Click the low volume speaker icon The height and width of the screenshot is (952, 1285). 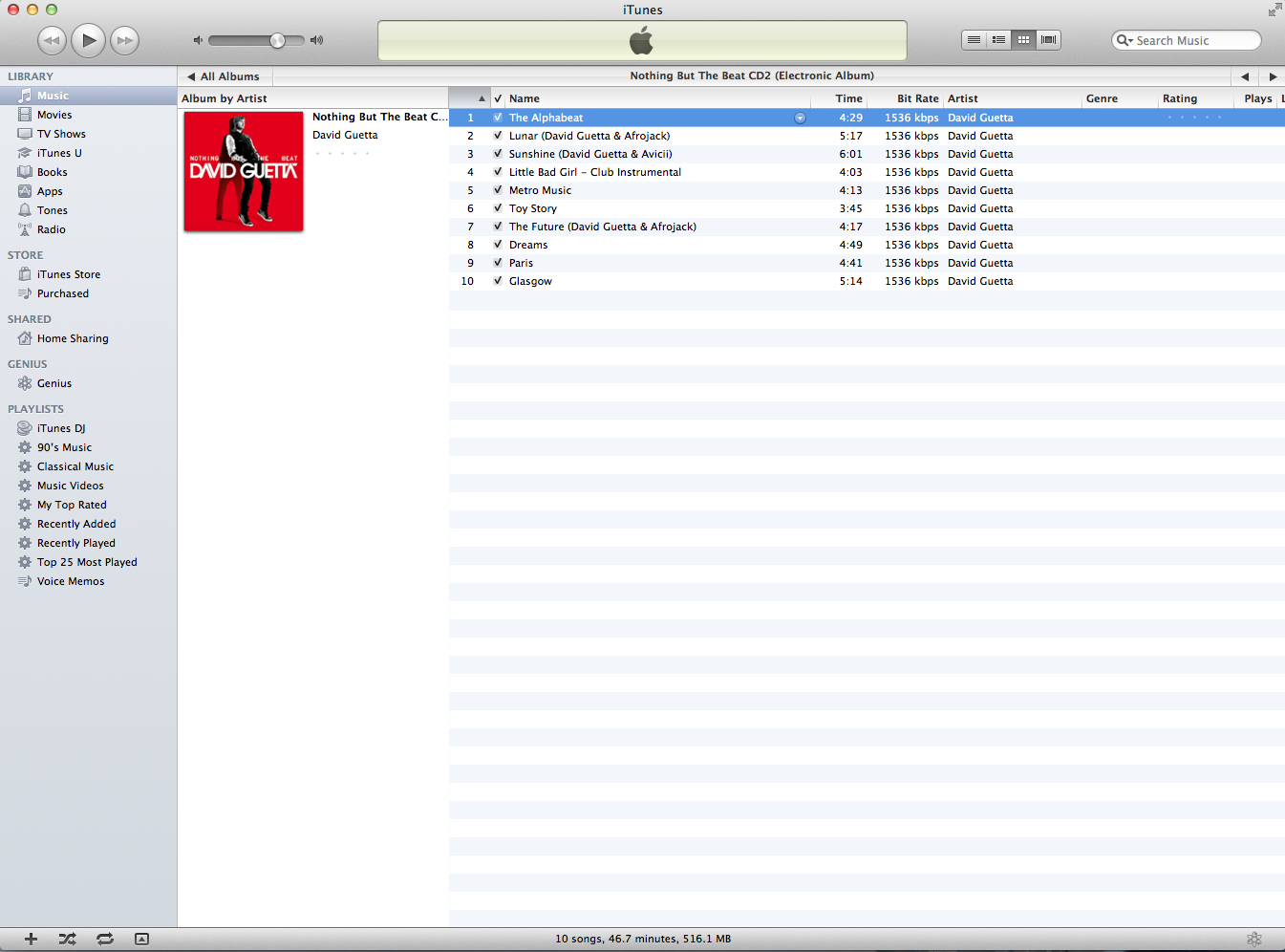(198, 40)
